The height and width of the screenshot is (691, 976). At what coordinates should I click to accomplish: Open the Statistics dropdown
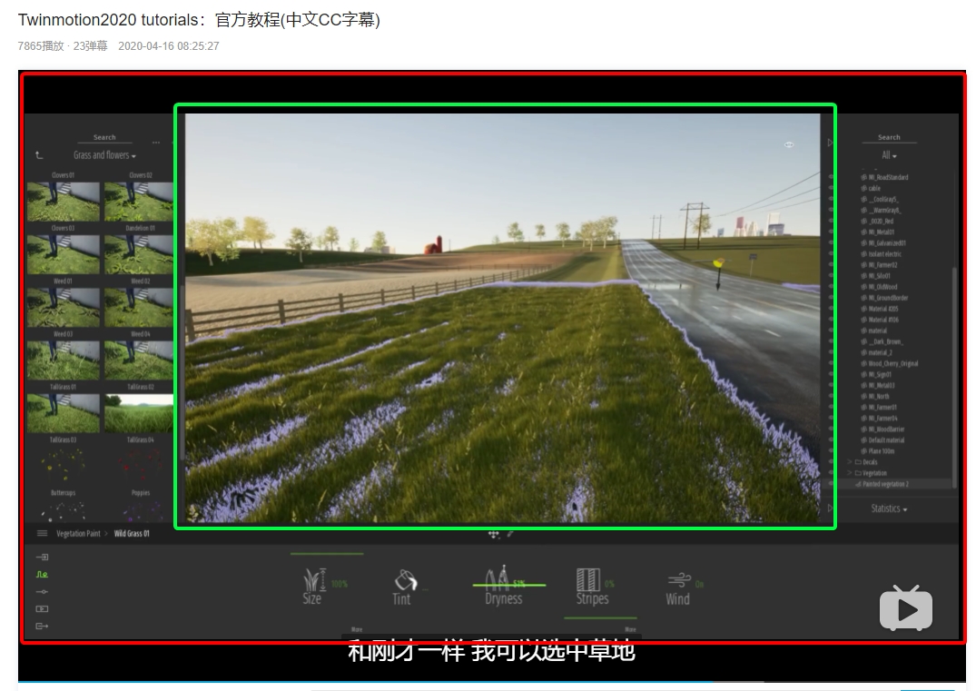pyautogui.click(x=889, y=508)
